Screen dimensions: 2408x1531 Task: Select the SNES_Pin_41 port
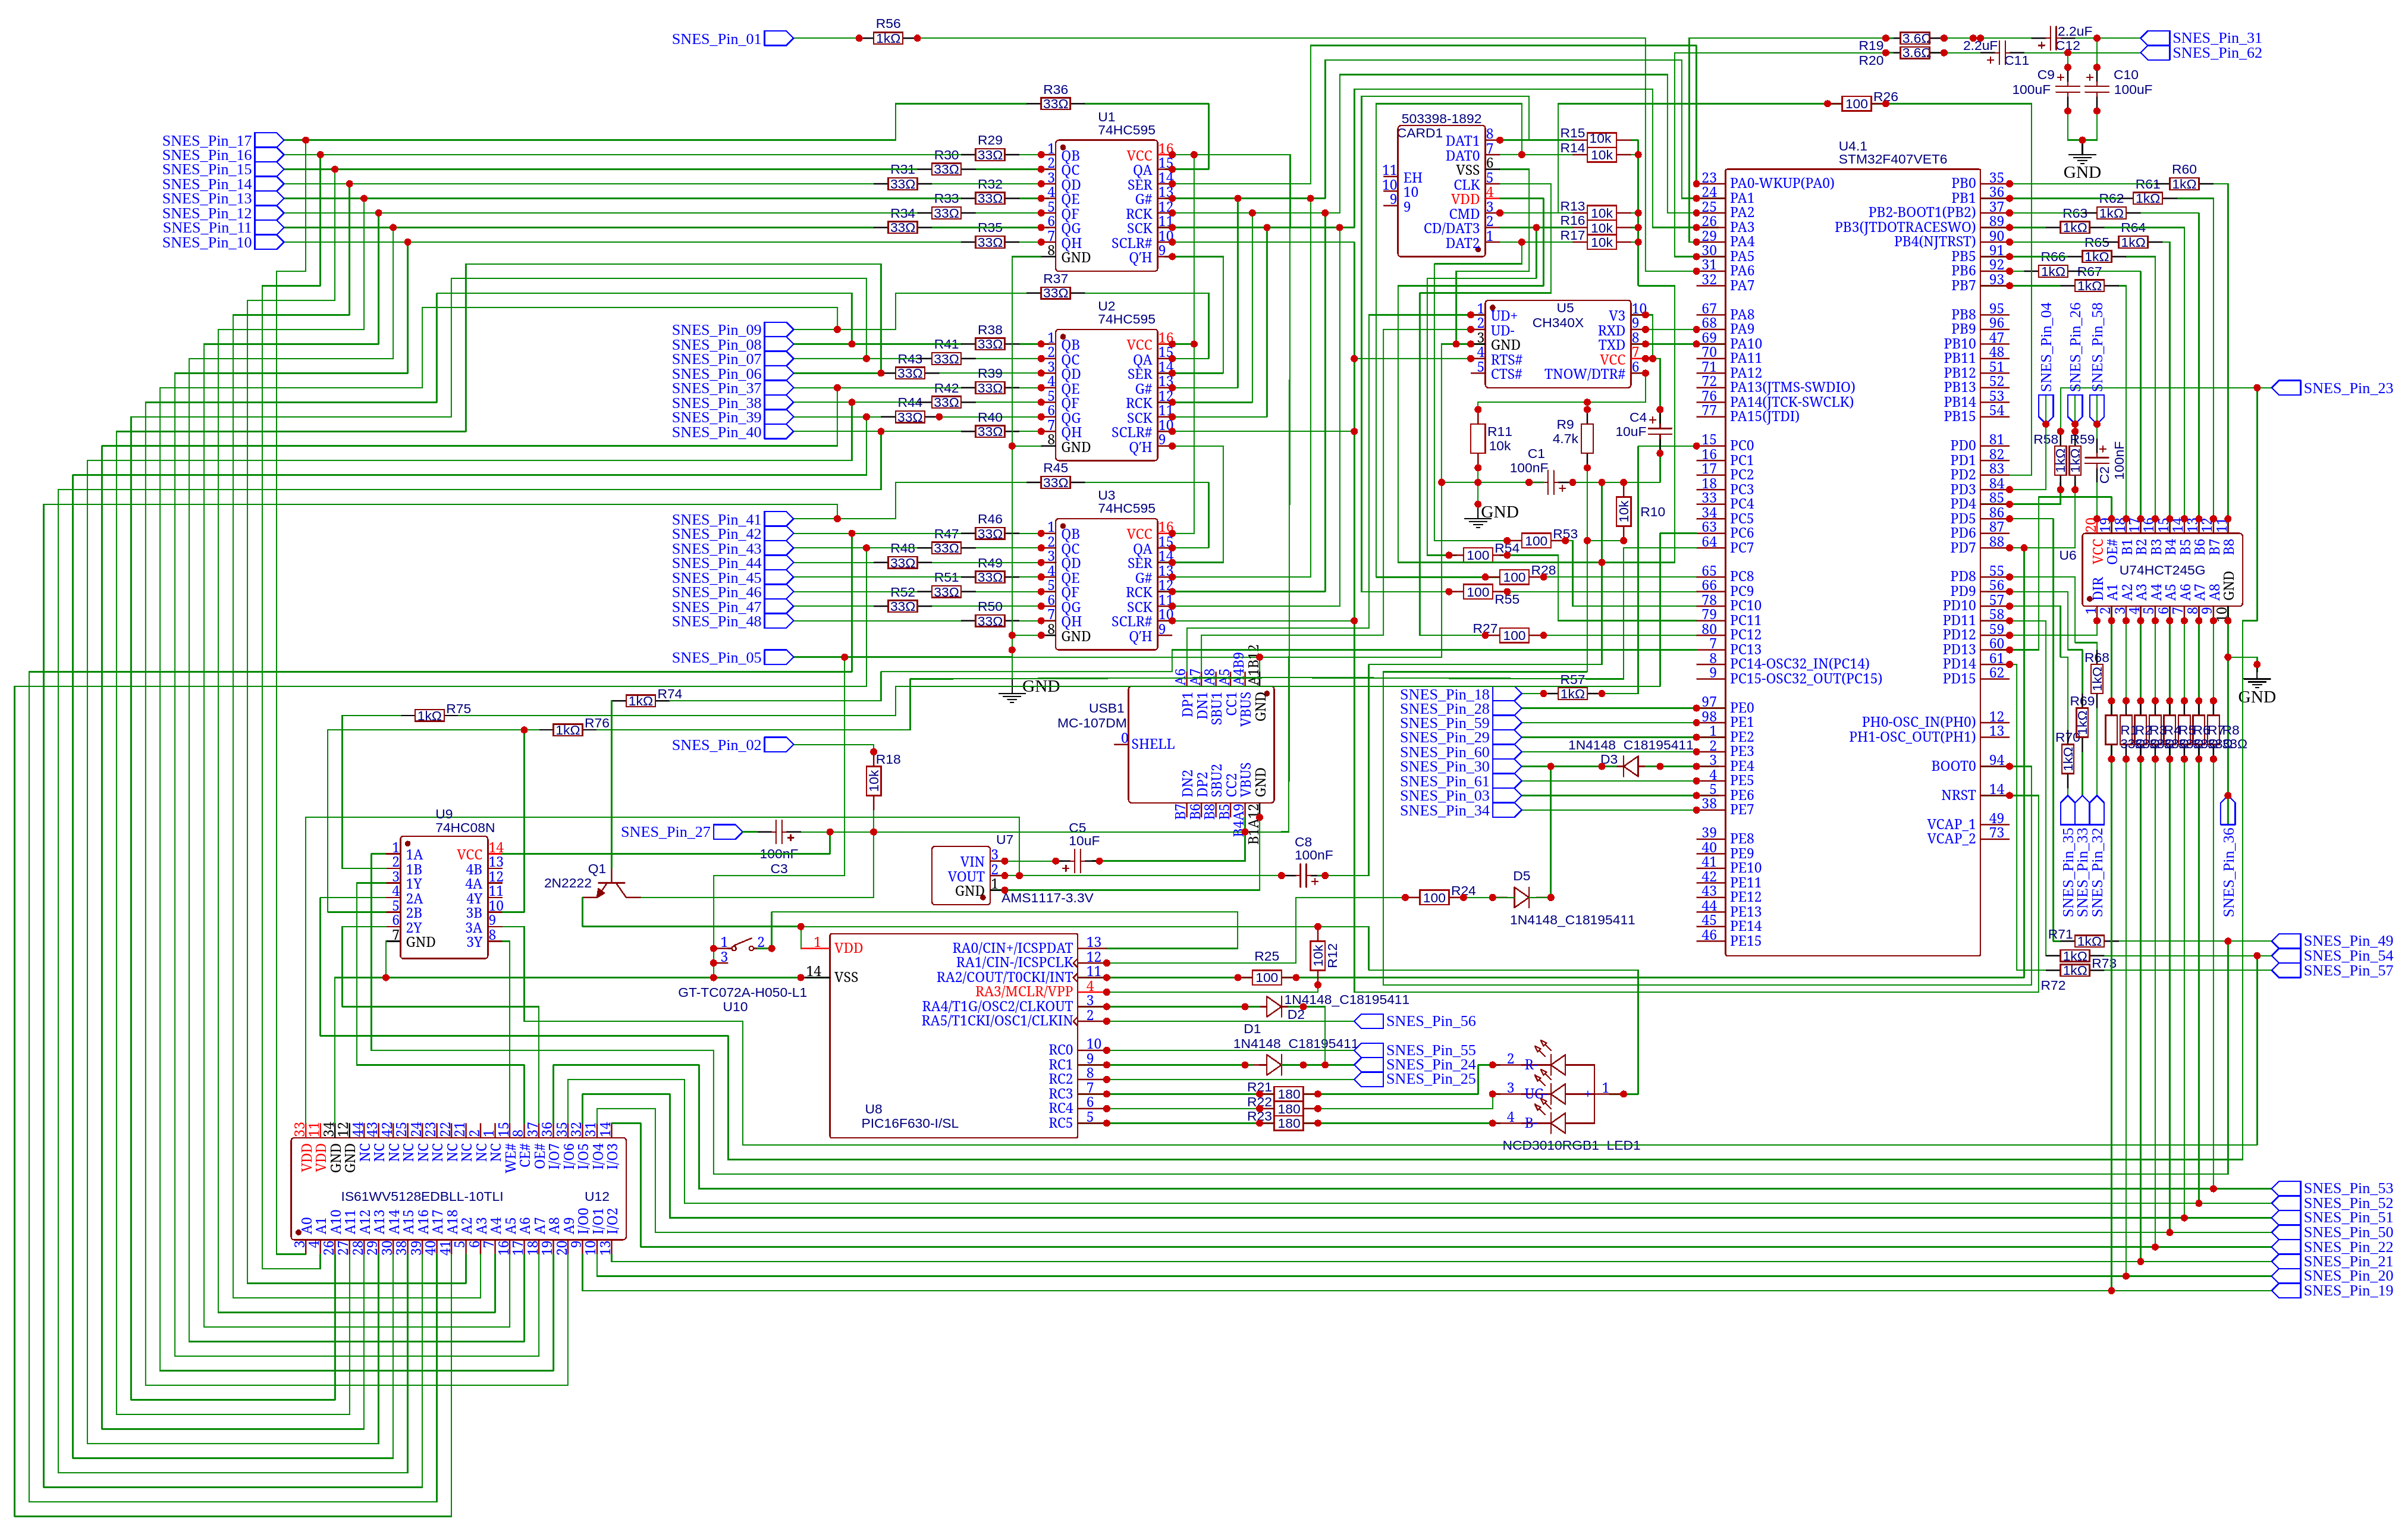tap(732, 519)
